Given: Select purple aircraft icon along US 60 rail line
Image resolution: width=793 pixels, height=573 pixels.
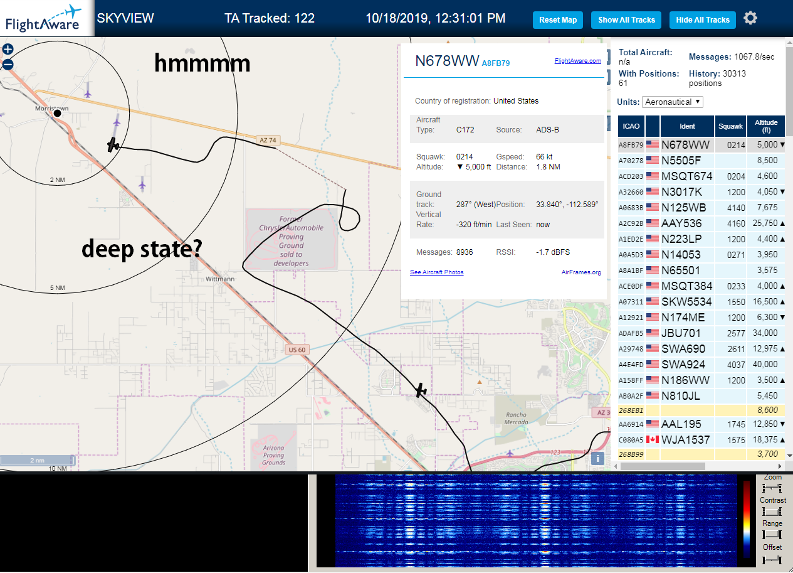Looking at the screenshot, I should coord(142,184).
